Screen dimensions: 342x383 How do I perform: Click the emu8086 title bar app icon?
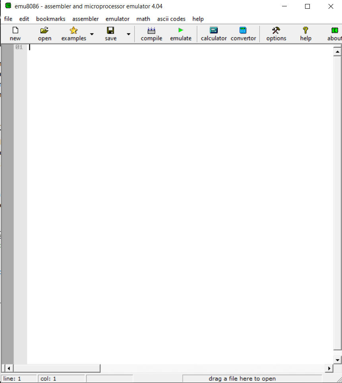tap(8, 6)
